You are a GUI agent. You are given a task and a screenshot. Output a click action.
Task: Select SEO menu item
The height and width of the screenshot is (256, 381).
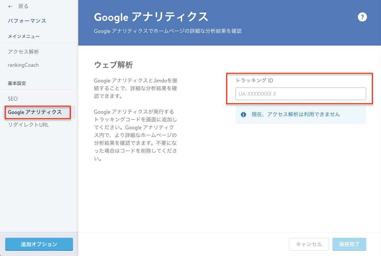pos(13,99)
